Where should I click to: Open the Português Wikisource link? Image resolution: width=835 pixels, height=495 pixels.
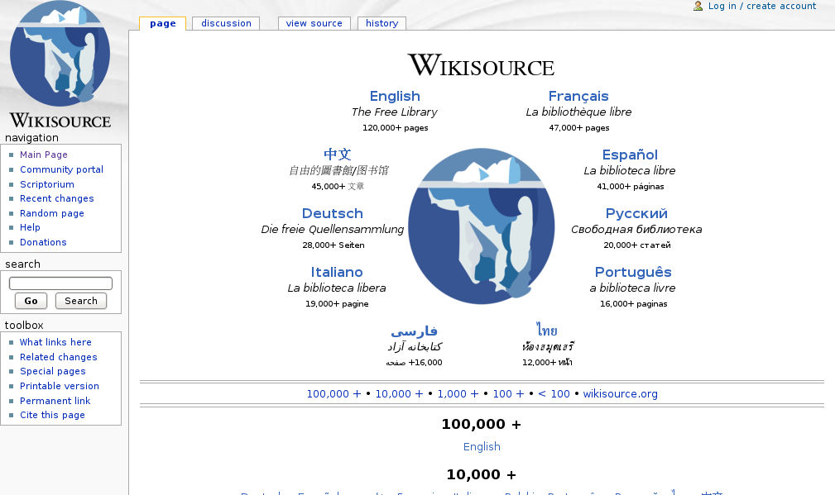(x=633, y=272)
